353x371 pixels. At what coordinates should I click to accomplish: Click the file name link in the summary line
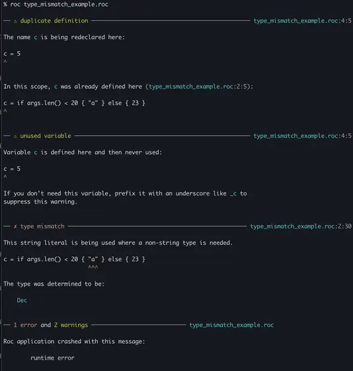pos(231,325)
